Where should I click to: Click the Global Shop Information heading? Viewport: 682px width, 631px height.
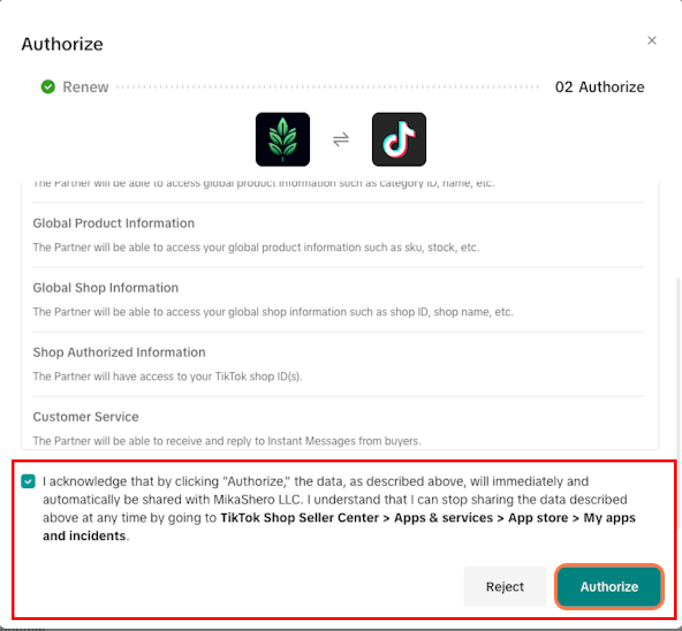coord(105,288)
